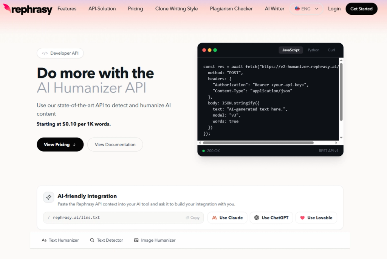Go to the Pricing page link
387x259 pixels.
point(135,9)
